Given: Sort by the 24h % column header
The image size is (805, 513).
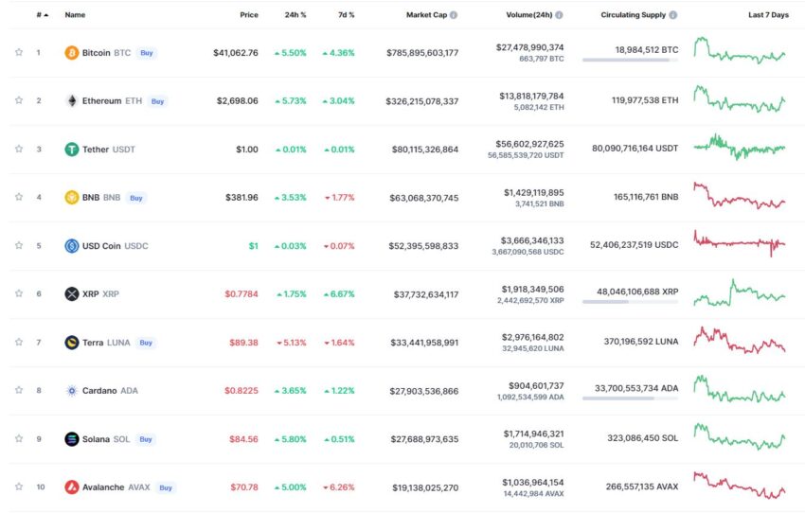Looking at the screenshot, I should pos(295,15).
